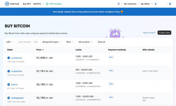176x106 pixels.
Task: Click the Hodl Hodl logo icon
Action: coord(7,4)
